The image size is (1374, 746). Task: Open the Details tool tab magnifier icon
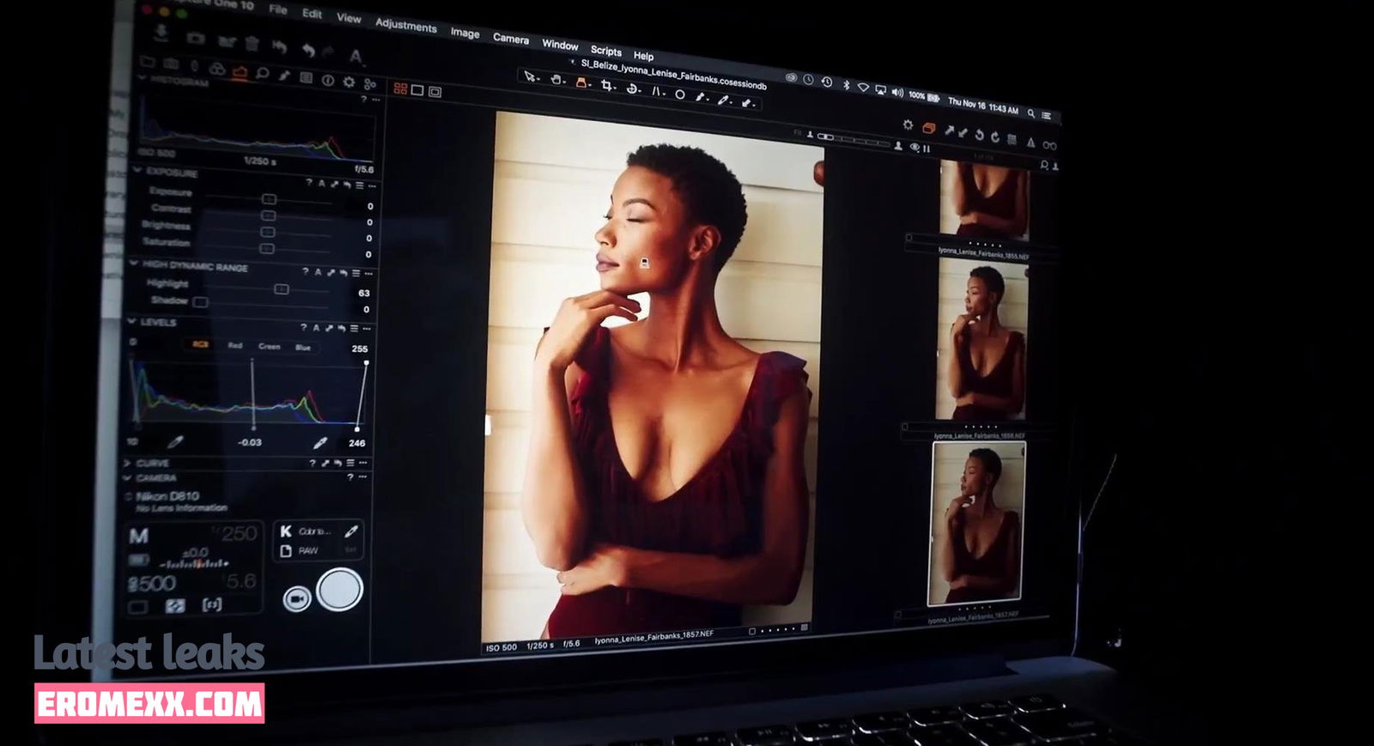[263, 74]
